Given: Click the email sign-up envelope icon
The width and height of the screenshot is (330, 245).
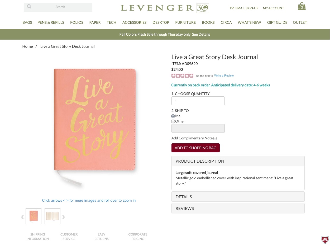Looking at the screenshot, I should (232, 8).
